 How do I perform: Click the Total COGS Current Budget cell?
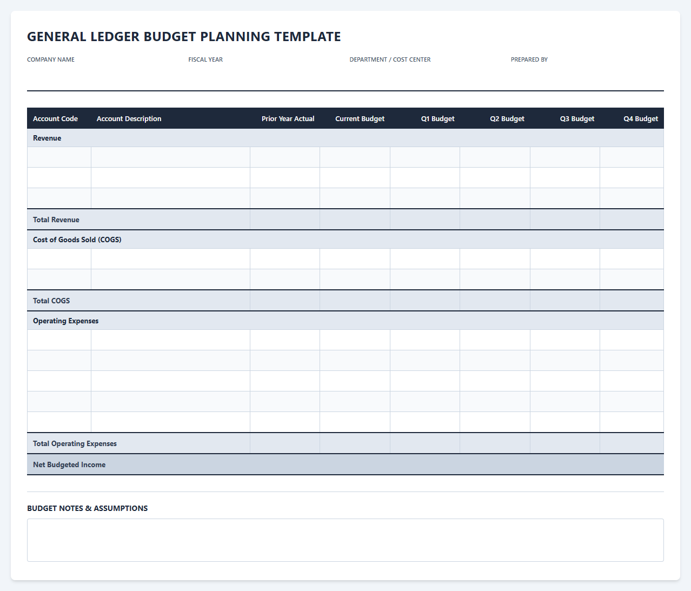point(355,301)
